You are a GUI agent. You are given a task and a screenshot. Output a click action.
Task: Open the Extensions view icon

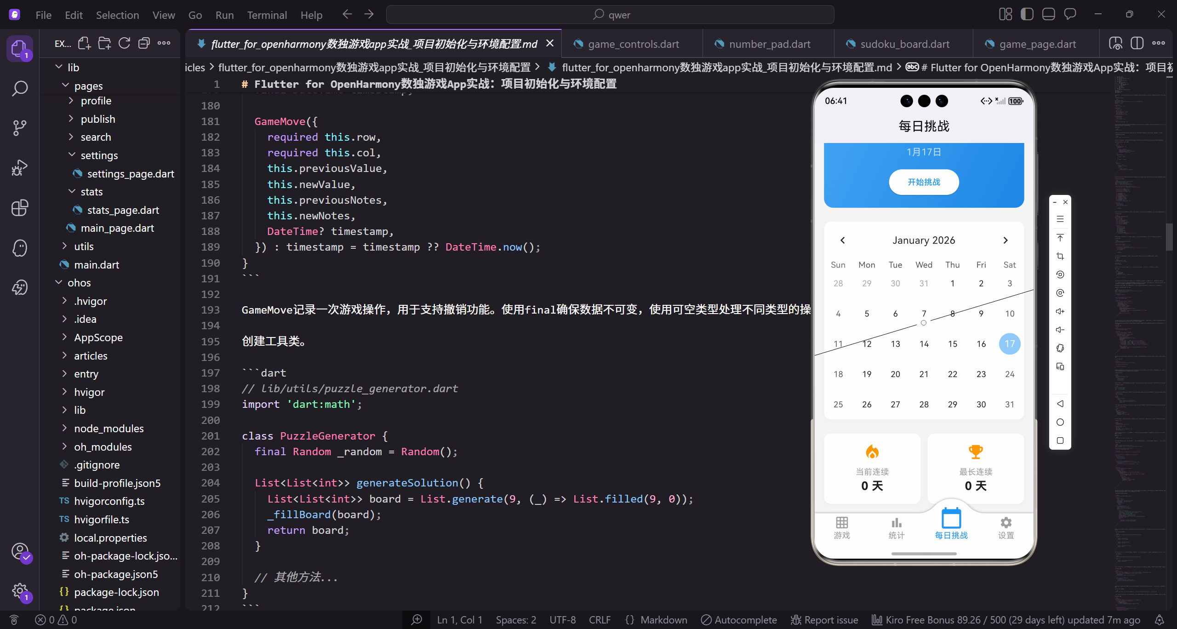(x=19, y=208)
